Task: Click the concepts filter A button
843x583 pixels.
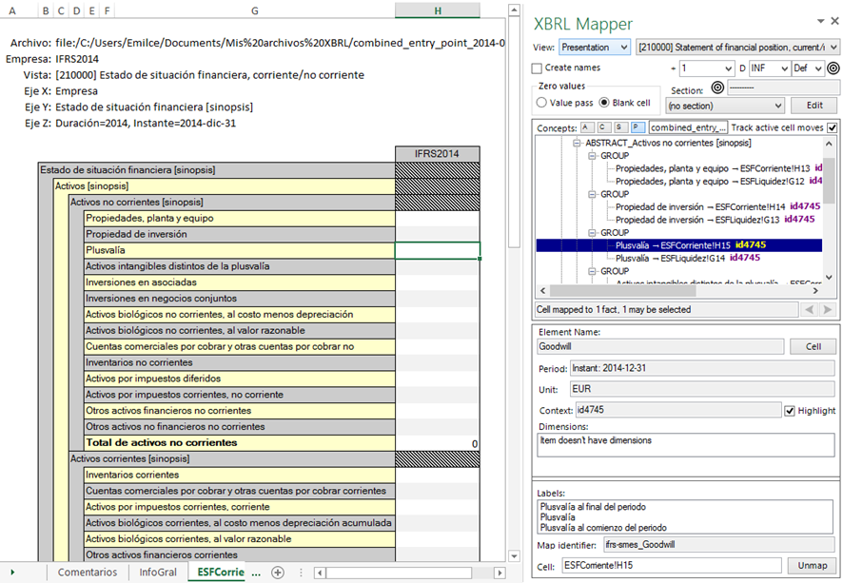Action: pyautogui.click(x=586, y=127)
